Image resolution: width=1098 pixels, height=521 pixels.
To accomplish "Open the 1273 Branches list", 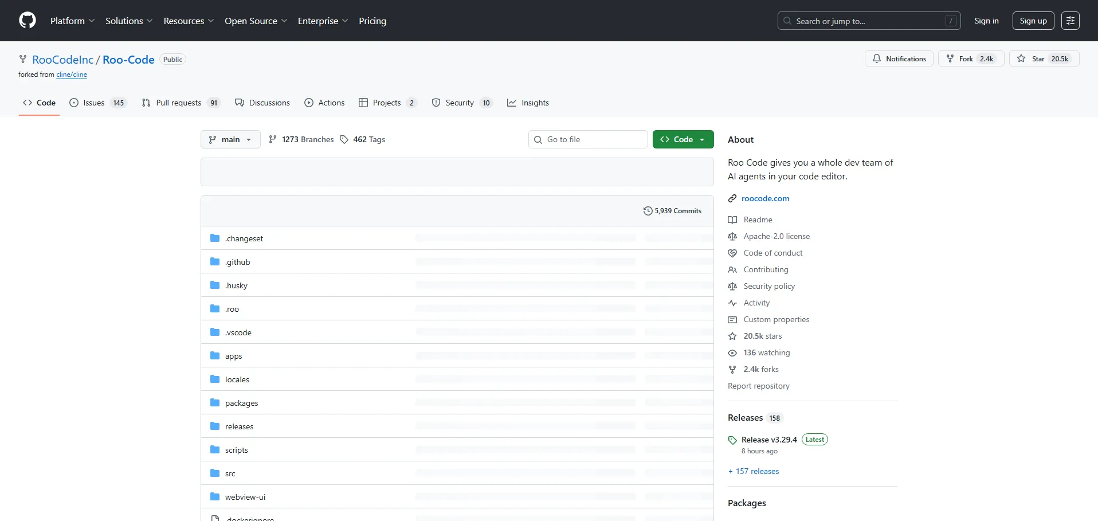I will [301, 139].
